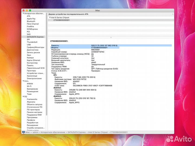Select Отключенное ПО item

35,107
